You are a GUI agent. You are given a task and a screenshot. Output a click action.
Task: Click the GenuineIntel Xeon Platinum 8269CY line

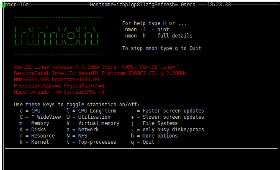tap(100, 73)
